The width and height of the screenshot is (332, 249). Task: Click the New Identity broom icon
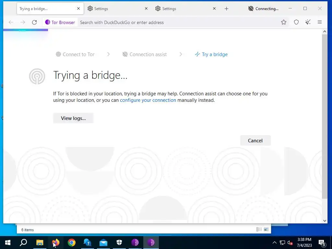pyautogui.click(x=308, y=22)
